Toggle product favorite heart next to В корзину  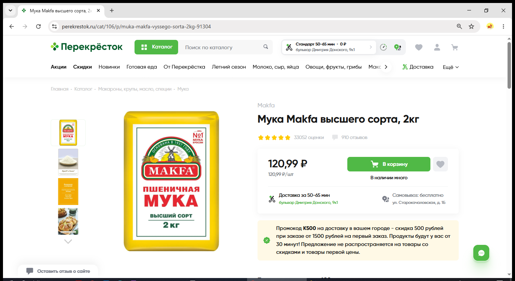click(440, 164)
